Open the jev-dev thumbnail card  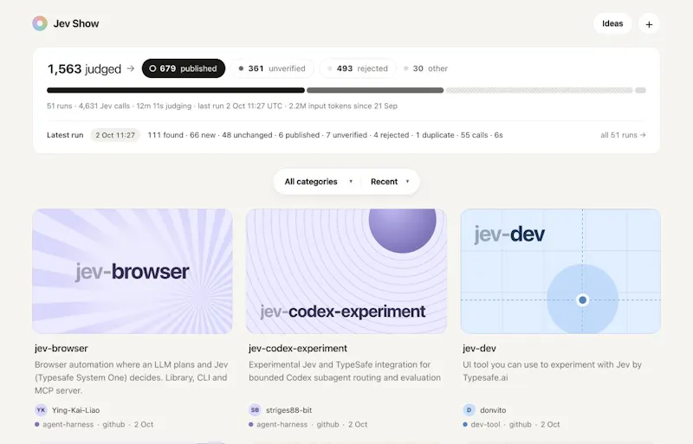tap(560, 271)
